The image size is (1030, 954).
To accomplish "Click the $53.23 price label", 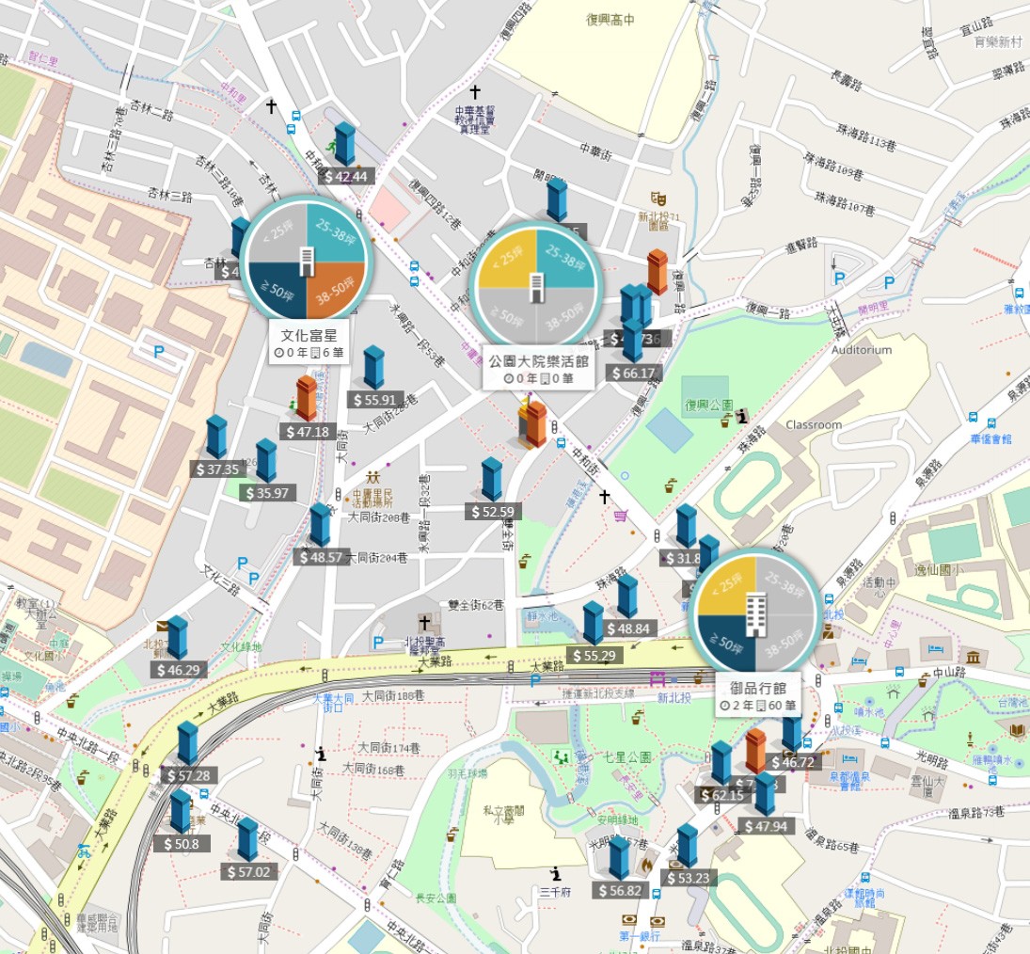I will 689,879.
